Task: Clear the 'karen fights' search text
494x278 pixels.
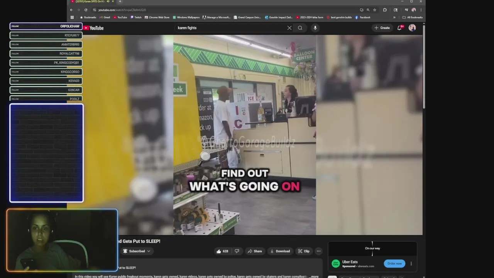Action: click(289, 28)
